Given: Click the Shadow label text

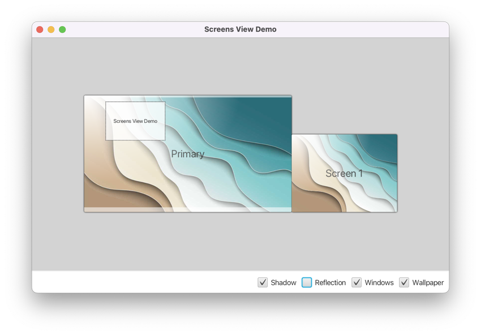Looking at the screenshot, I should coord(284,282).
